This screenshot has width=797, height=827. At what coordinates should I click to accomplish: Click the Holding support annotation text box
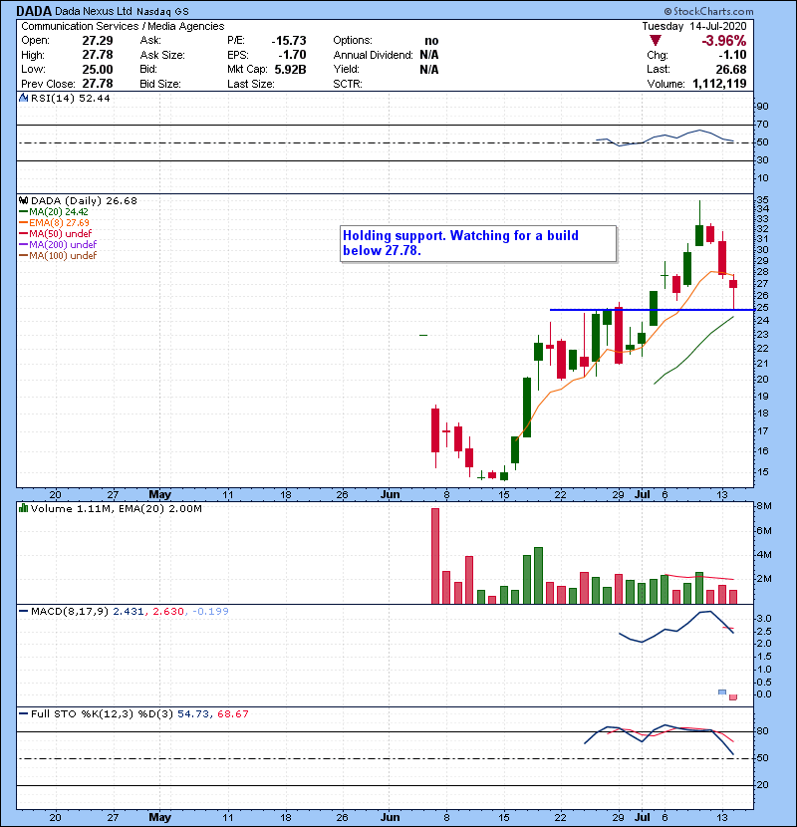478,243
